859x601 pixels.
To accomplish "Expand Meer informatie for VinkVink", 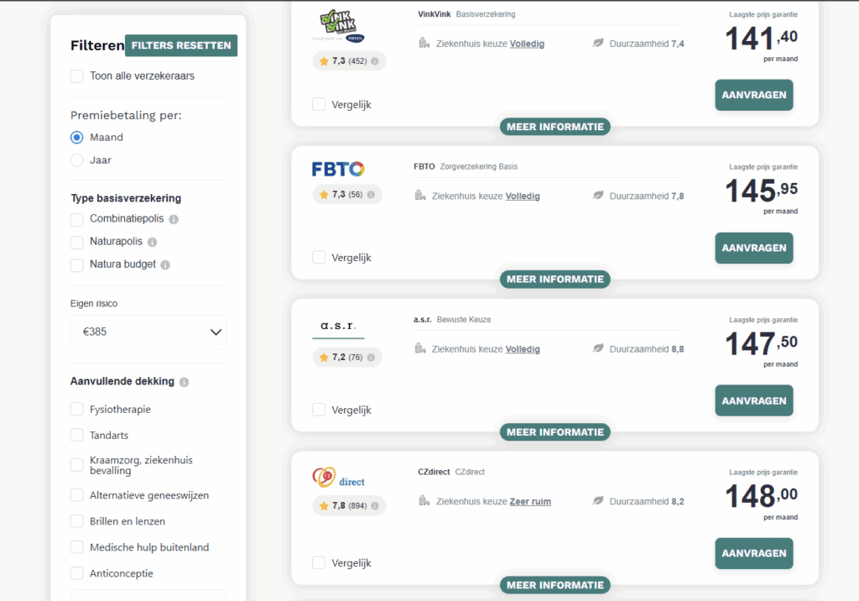I will pyautogui.click(x=554, y=127).
